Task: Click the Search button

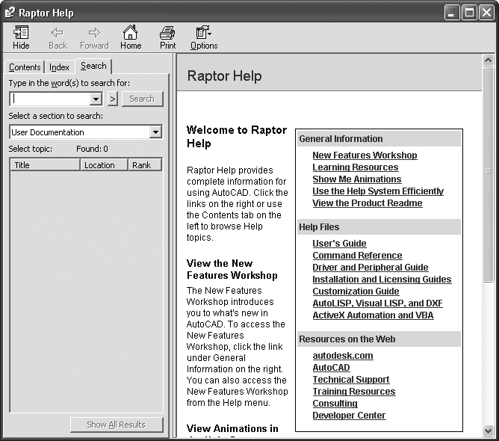Action: coord(142,99)
